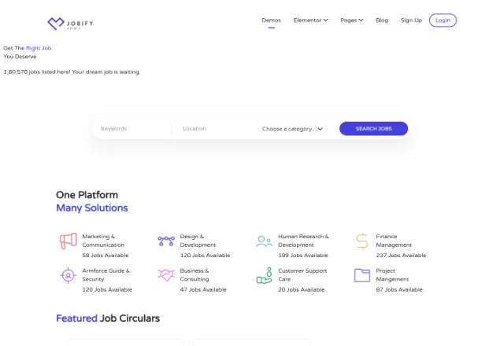Click the Customer Support Care hand icon
This screenshot has height=346, width=504.
(x=265, y=275)
